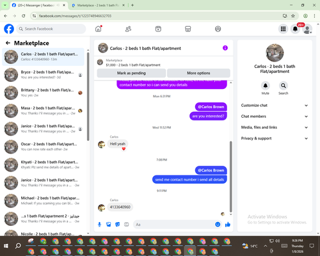This screenshot has height=256, width=320.
Task: Open the notifications bell with 20+ badge
Action: click(x=295, y=29)
